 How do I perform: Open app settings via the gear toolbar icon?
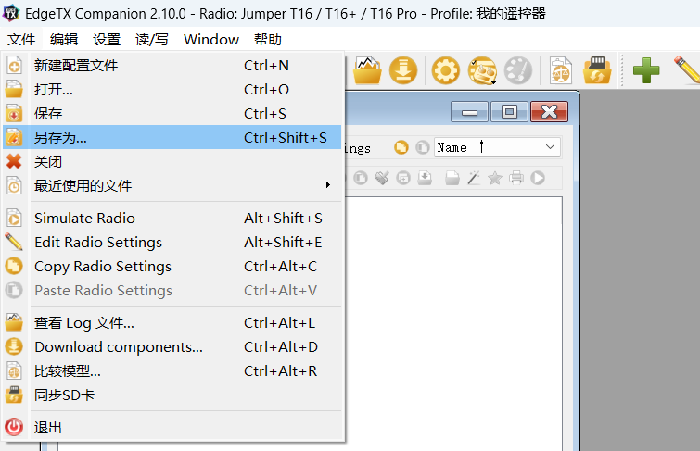pyautogui.click(x=446, y=70)
